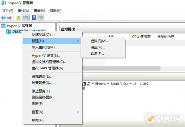Choose 导入虚拟机(M)... from the context menu
The height and width of the screenshot is (127, 185).
coord(52,47)
